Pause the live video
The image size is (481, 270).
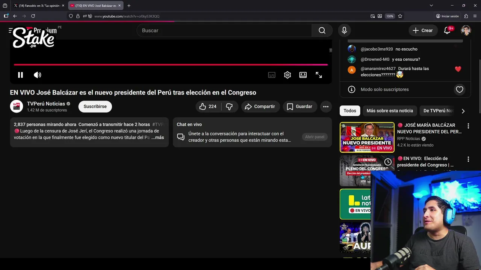[20, 75]
